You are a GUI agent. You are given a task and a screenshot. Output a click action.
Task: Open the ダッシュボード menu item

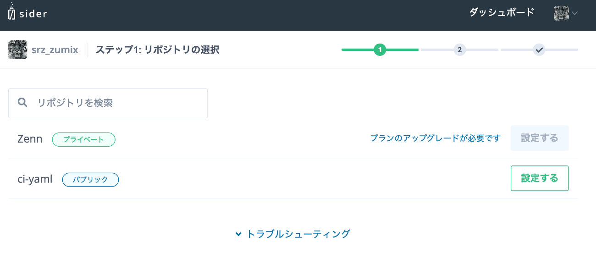tap(502, 13)
